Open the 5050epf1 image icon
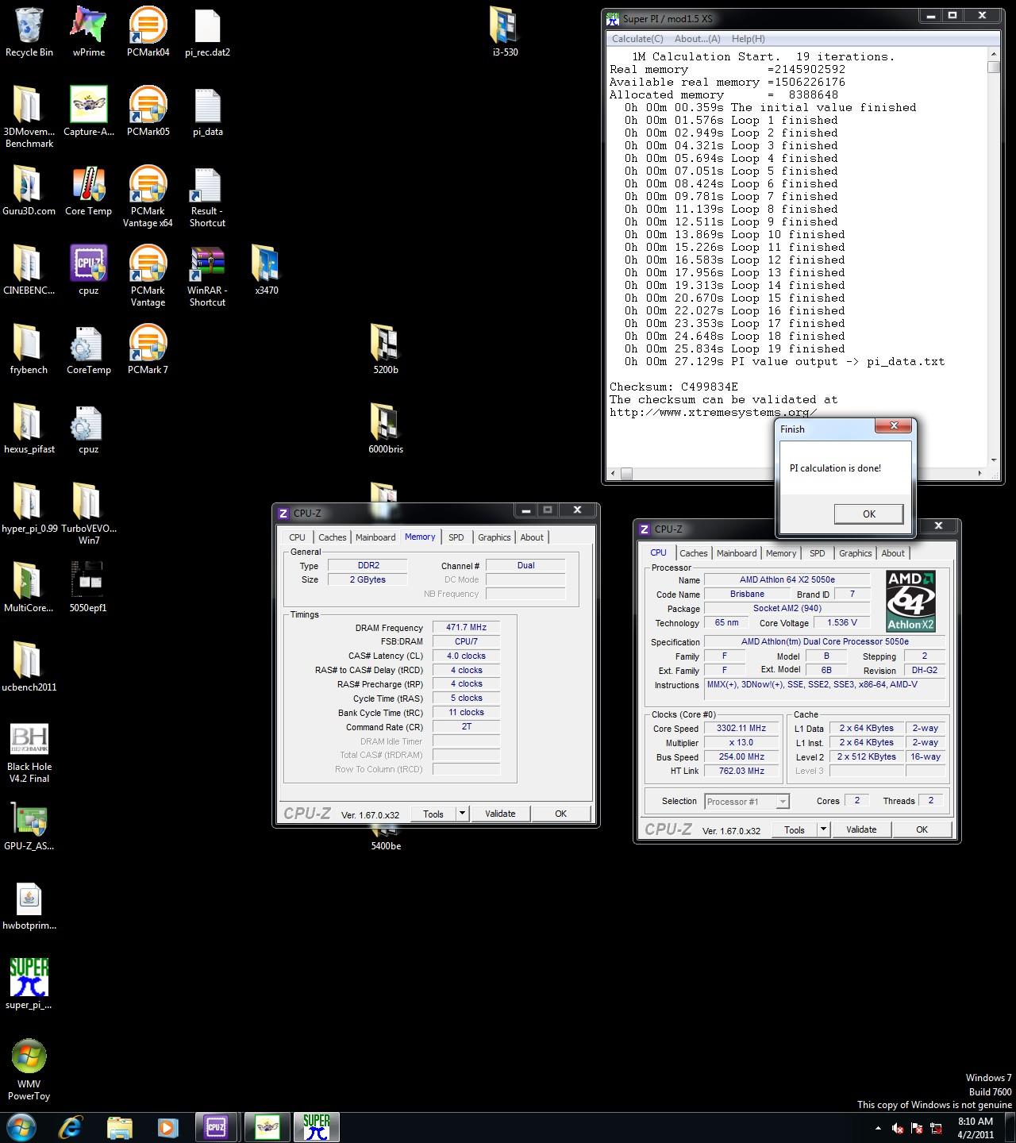Viewport: 1016px width, 1143px height. click(88, 587)
